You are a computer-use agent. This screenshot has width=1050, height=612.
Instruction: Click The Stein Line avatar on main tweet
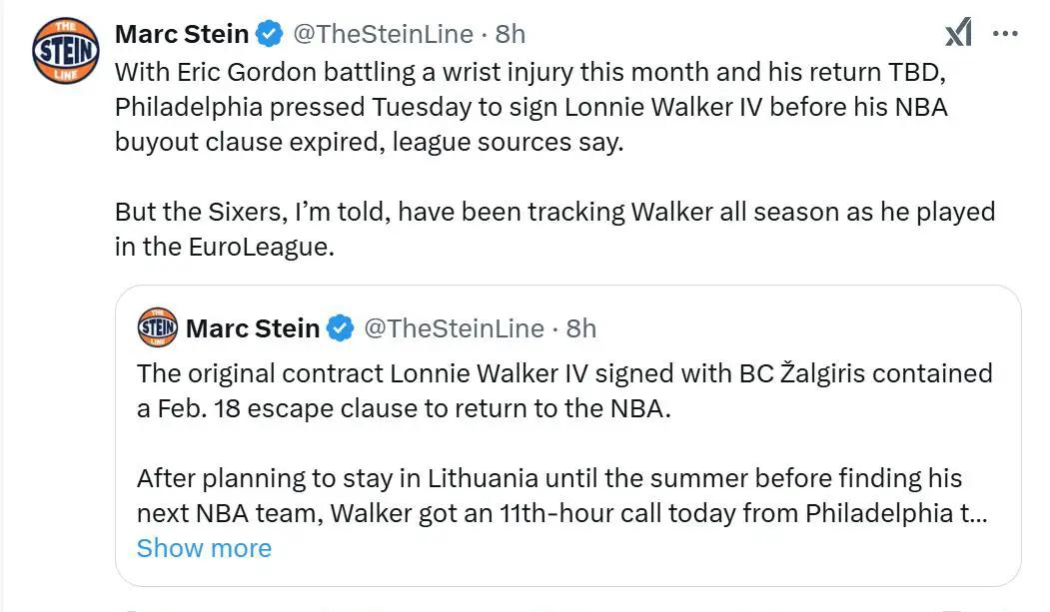(66, 51)
